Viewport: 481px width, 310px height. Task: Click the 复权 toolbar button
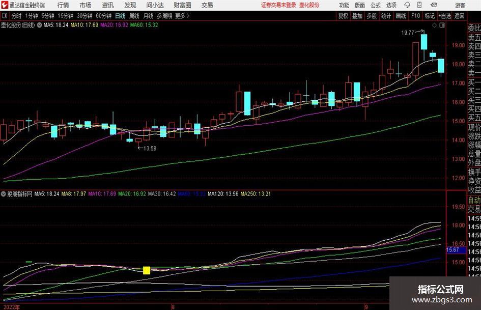(343, 16)
